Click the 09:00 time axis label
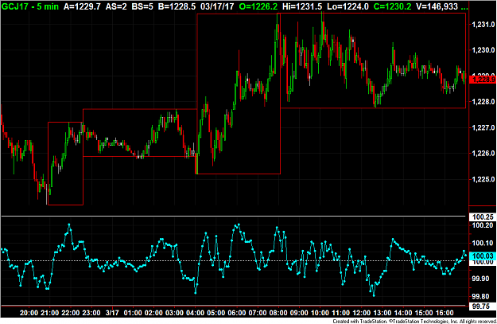This screenshot has height=324, width=497. pyautogui.click(x=299, y=313)
